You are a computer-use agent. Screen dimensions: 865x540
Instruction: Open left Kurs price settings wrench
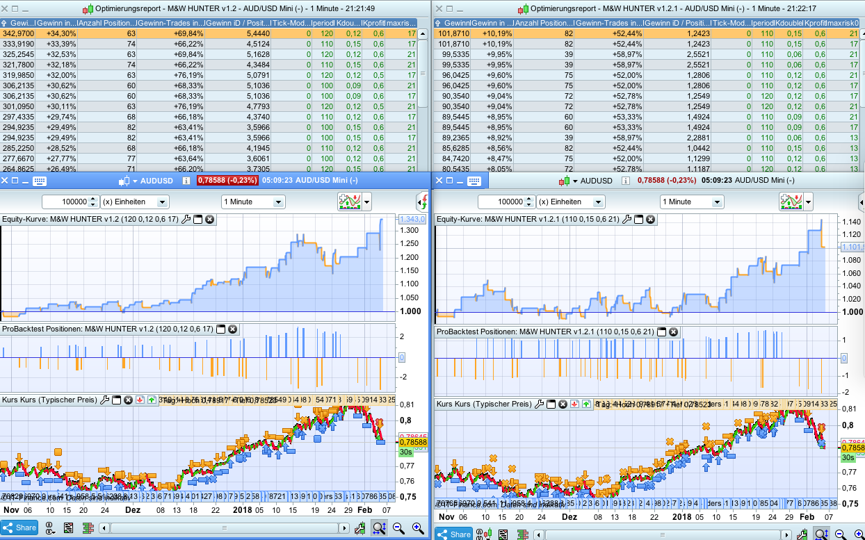(x=104, y=400)
